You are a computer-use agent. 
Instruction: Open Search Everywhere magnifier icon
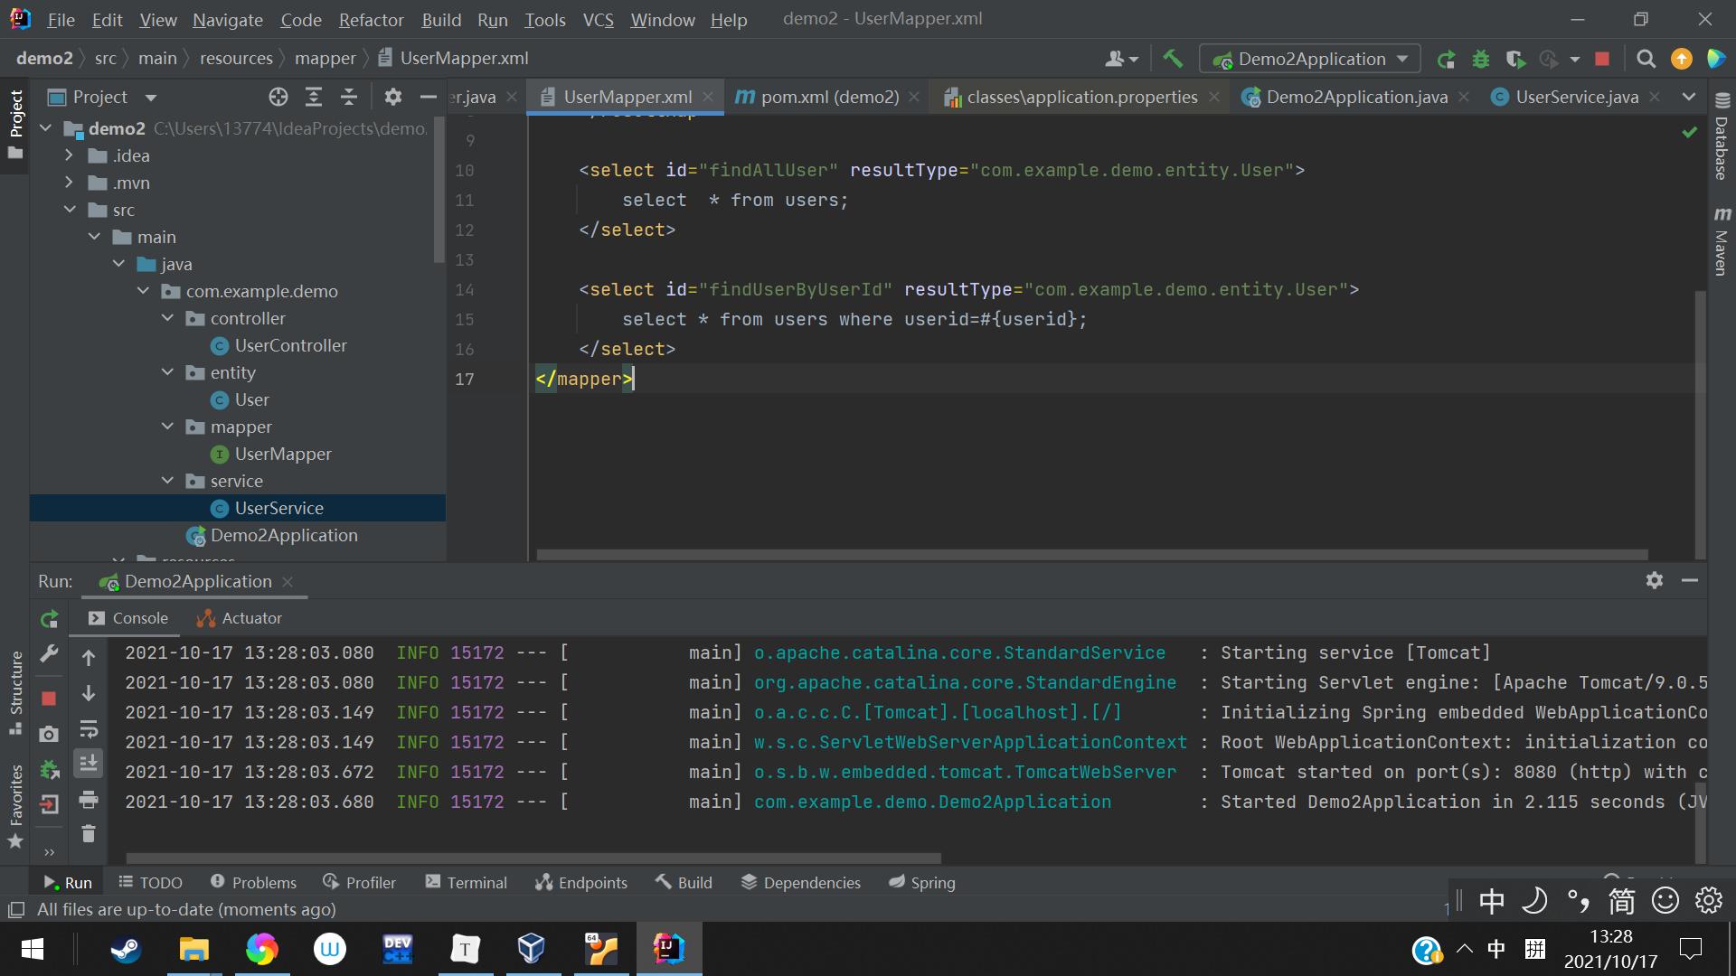1646,59
